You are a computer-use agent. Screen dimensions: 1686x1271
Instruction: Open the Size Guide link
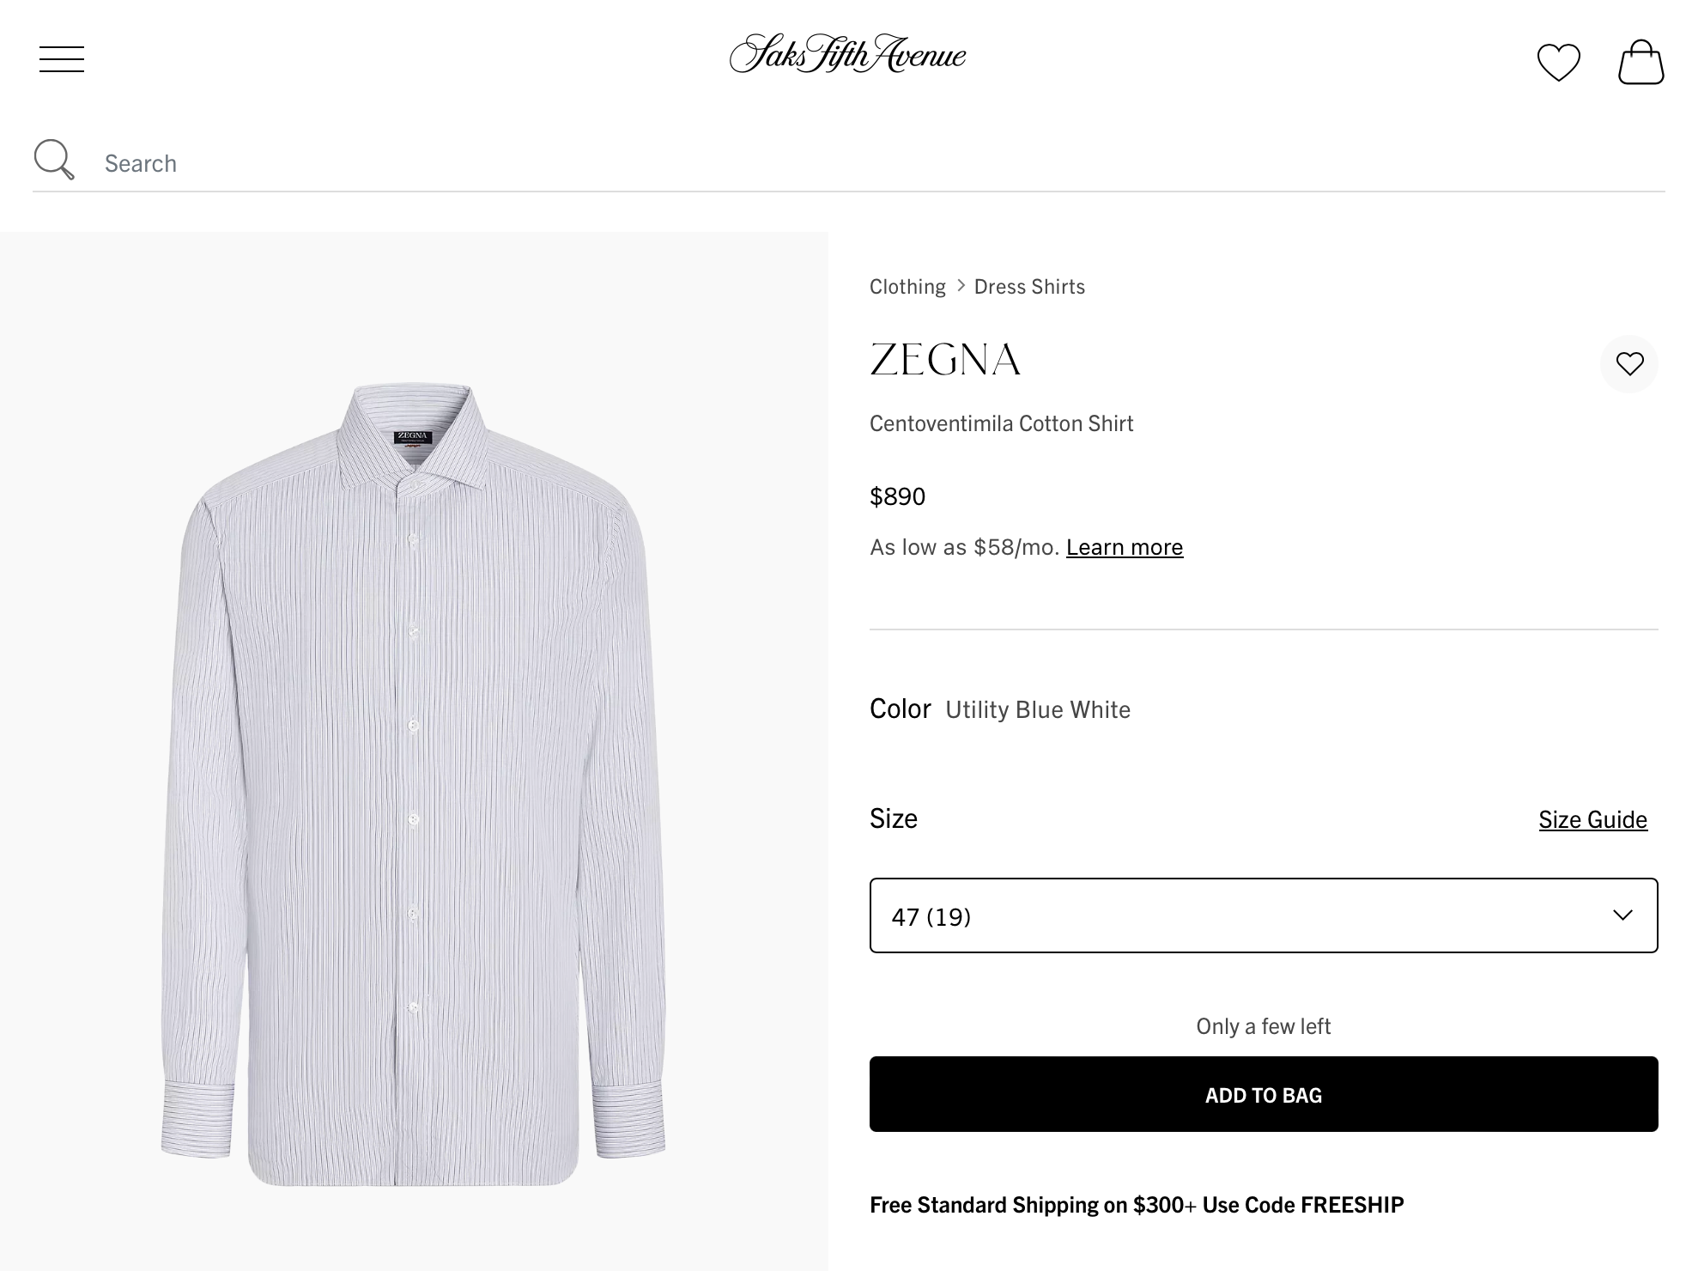point(1593,819)
